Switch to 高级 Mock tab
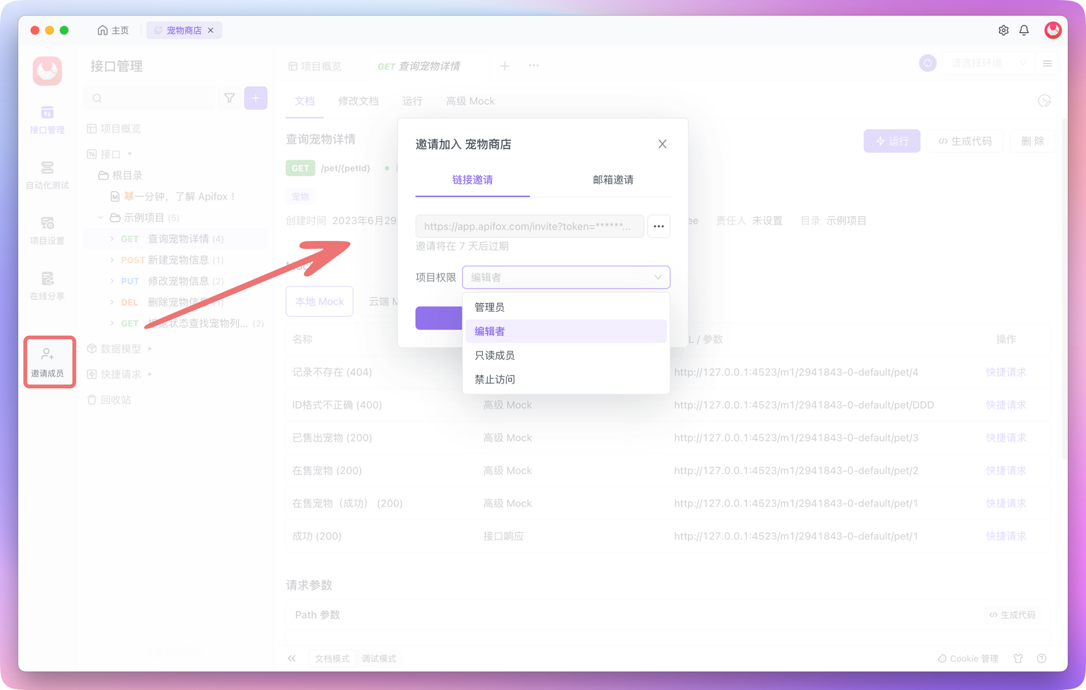Screen dimensions: 1086x690 tap(470, 102)
